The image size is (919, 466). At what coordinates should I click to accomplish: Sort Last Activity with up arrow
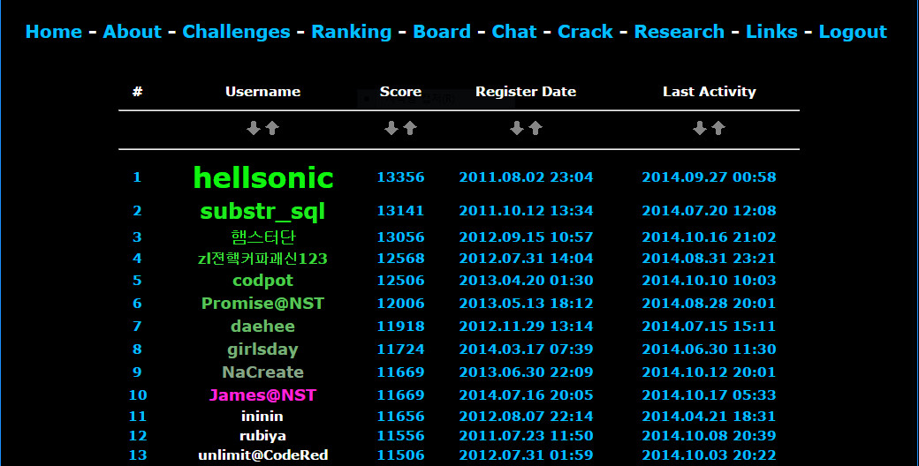pos(718,129)
